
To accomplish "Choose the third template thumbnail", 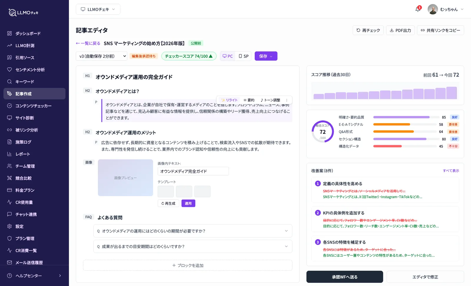I will 202,192.
